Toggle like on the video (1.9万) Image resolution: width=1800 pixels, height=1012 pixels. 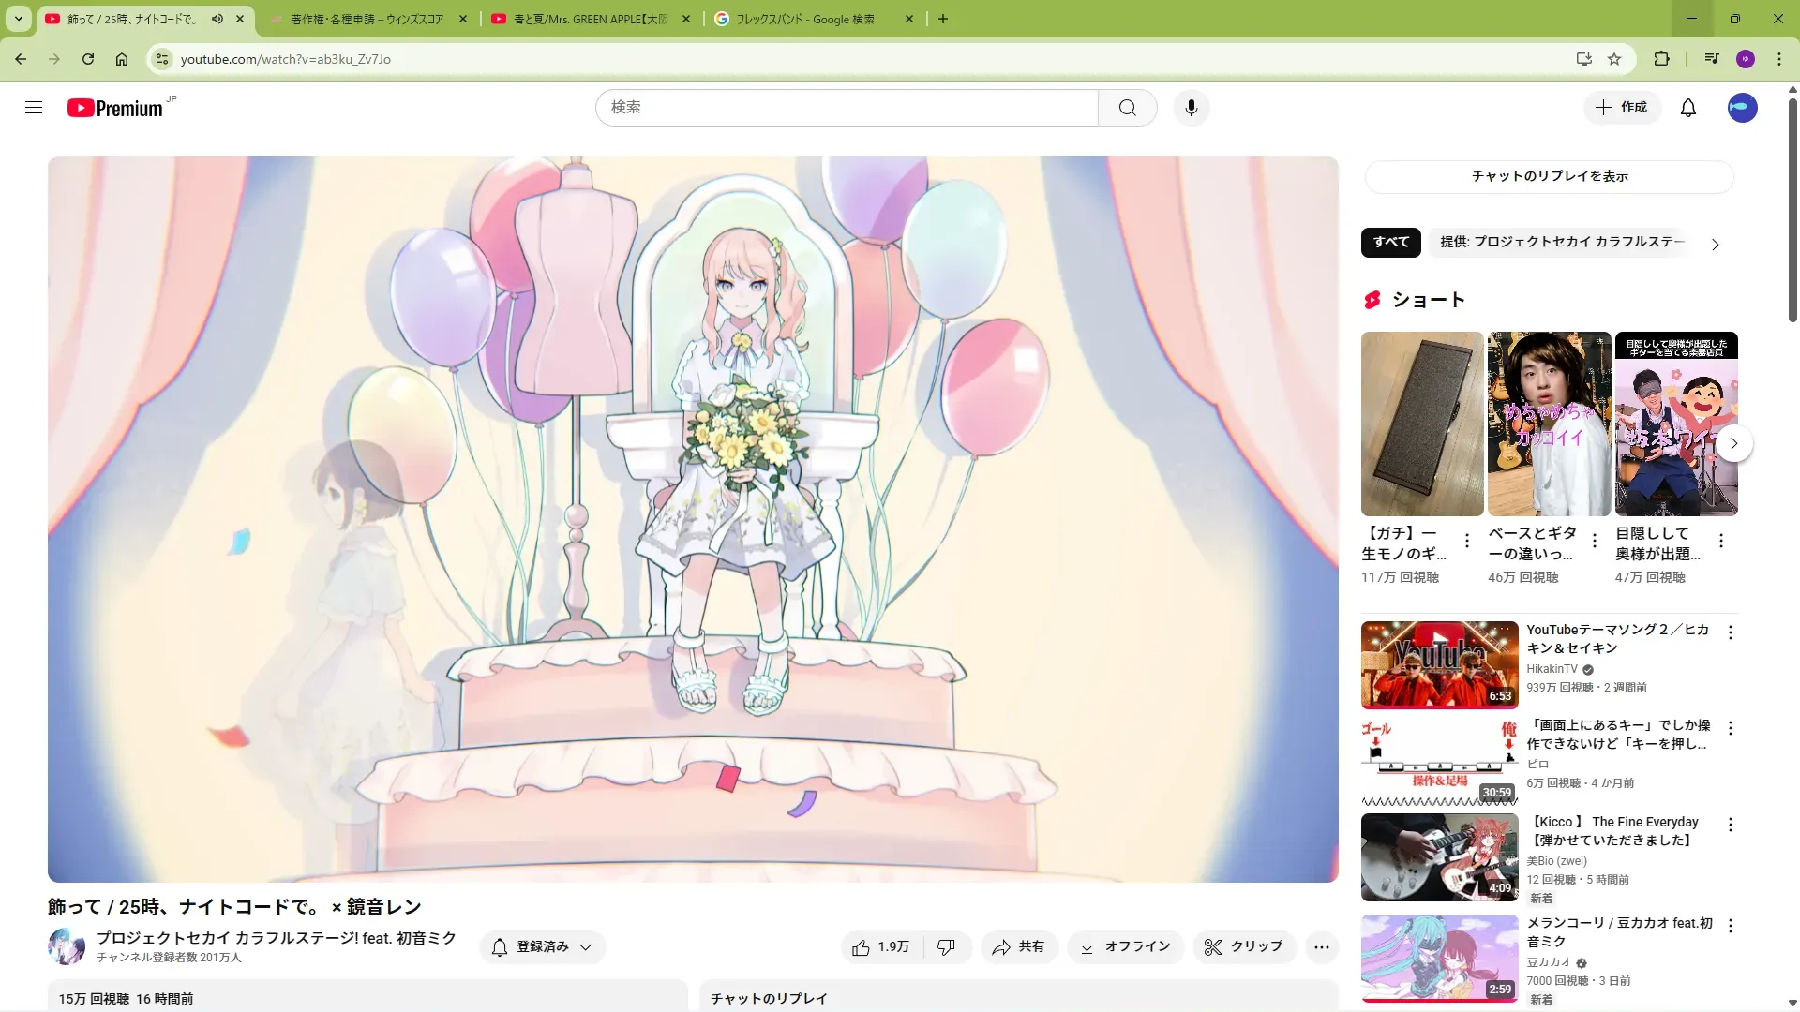[x=881, y=947]
